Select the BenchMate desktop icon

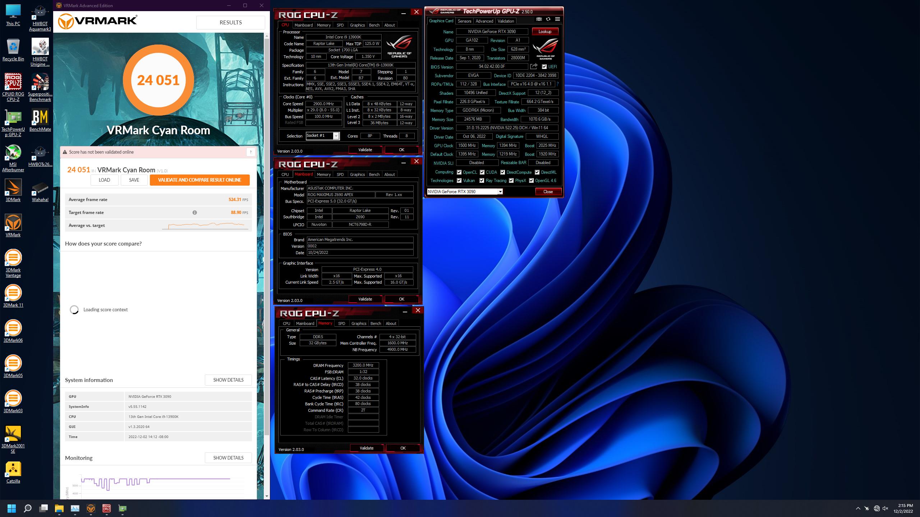(40, 120)
